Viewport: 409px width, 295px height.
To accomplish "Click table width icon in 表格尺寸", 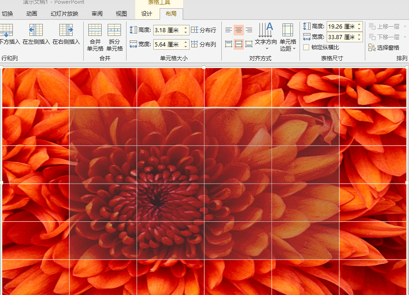I will coord(307,37).
